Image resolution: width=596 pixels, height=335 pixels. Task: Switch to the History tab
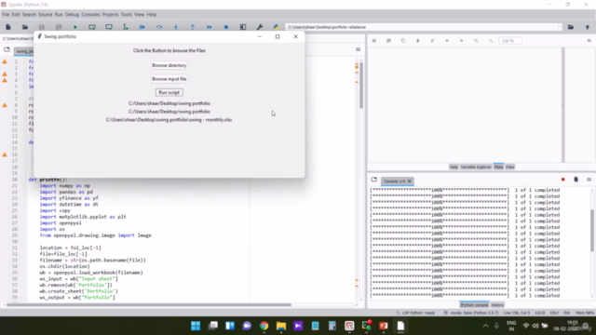pos(497,305)
